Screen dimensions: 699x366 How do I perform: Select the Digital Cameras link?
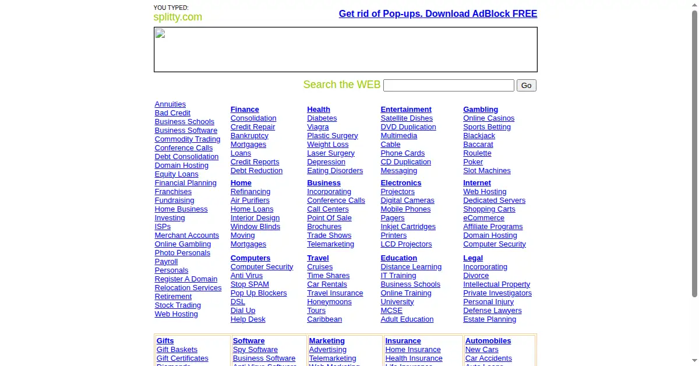click(408, 200)
